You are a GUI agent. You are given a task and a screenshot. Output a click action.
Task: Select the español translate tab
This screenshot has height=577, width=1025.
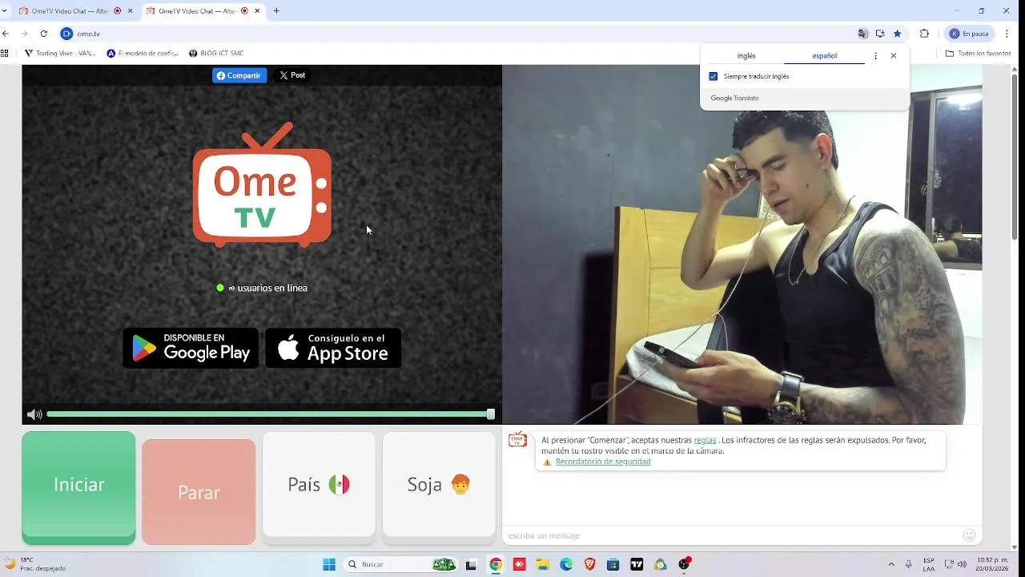pos(825,56)
